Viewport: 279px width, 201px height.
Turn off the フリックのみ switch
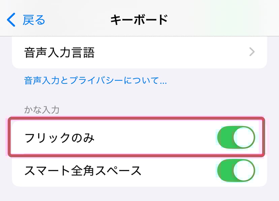(236, 137)
